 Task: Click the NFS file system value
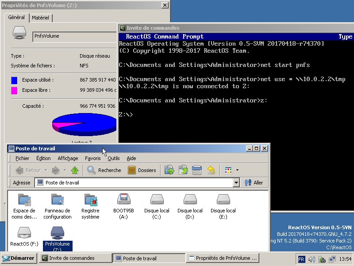84,66
